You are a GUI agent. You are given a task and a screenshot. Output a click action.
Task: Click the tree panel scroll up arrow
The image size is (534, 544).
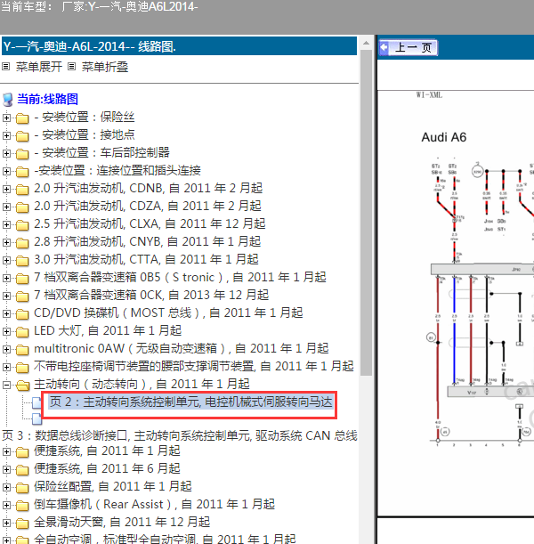pyautogui.click(x=366, y=43)
